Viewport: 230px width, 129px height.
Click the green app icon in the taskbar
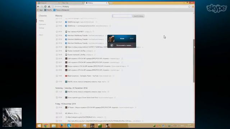(100, 126)
